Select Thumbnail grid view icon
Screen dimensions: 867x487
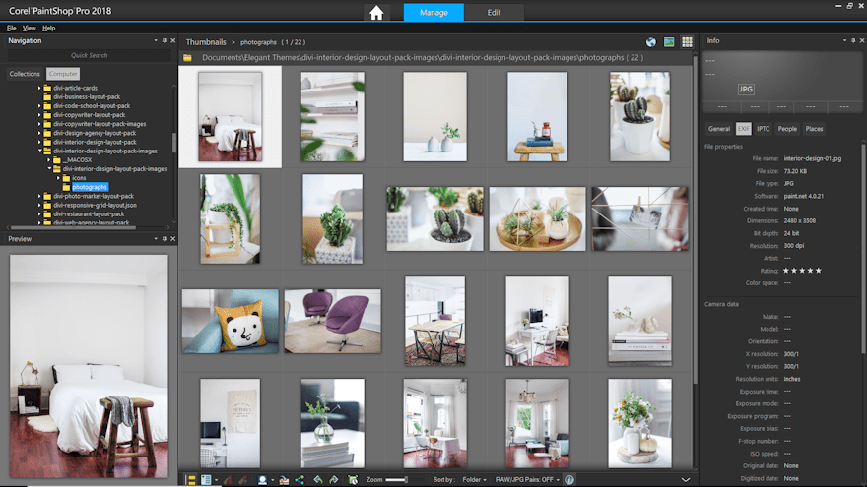[687, 42]
